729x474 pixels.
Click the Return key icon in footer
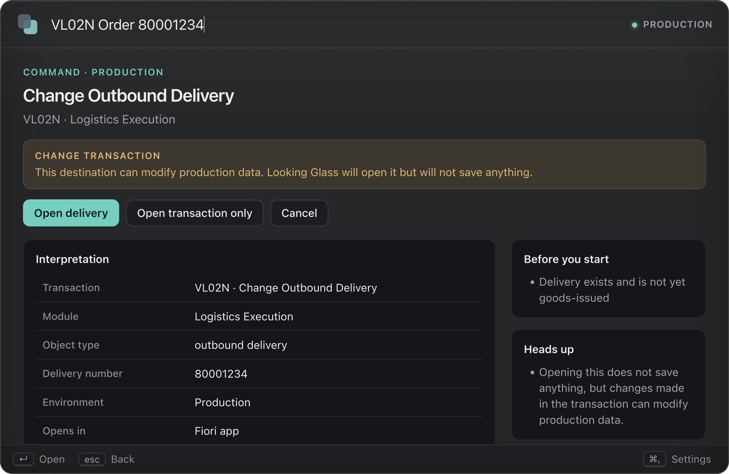tap(23, 459)
